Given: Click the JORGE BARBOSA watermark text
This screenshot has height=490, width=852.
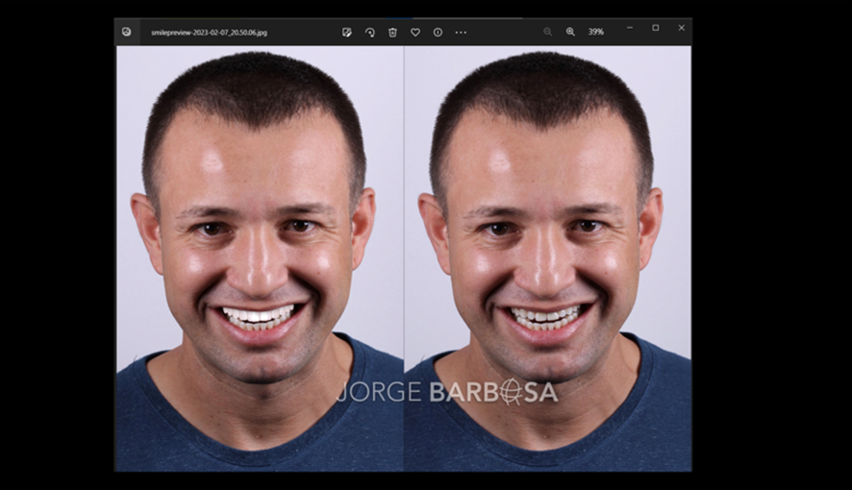Looking at the screenshot, I should click(447, 392).
